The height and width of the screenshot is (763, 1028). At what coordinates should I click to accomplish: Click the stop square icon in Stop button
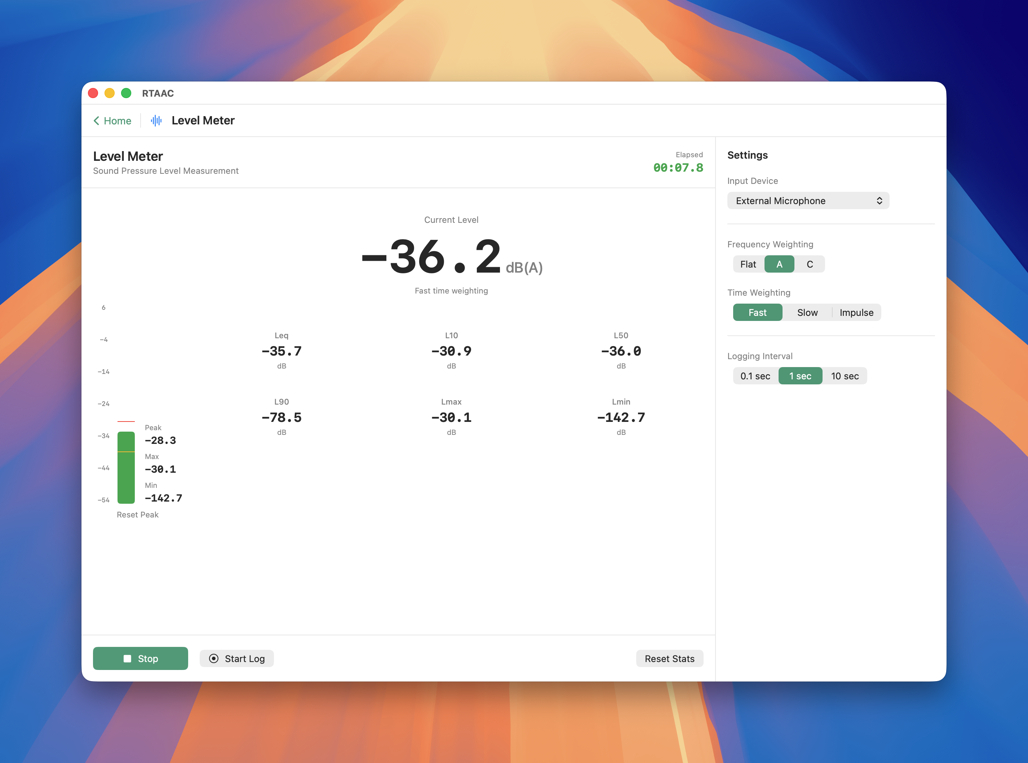(127, 658)
